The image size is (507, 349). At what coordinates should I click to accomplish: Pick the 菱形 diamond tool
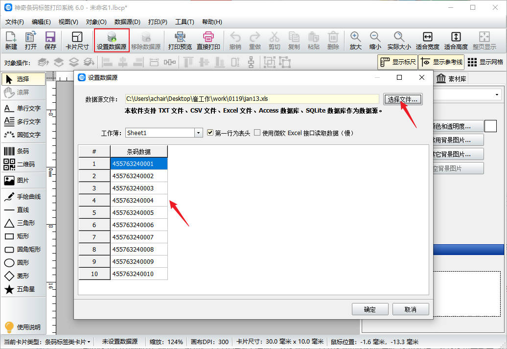click(23, 276)
